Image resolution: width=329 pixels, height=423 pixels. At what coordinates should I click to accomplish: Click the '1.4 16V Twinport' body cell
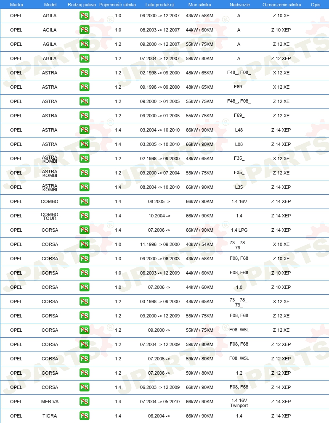pos(239,403)
